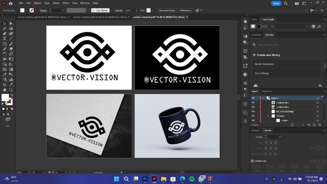The height and width of the screenshot is (184, 327).
Task: Open the Character panel icon
Action: click(x=245, y=83)
